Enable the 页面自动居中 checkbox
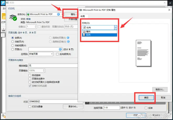Screen dimensions: 173x120 point(30,79)
